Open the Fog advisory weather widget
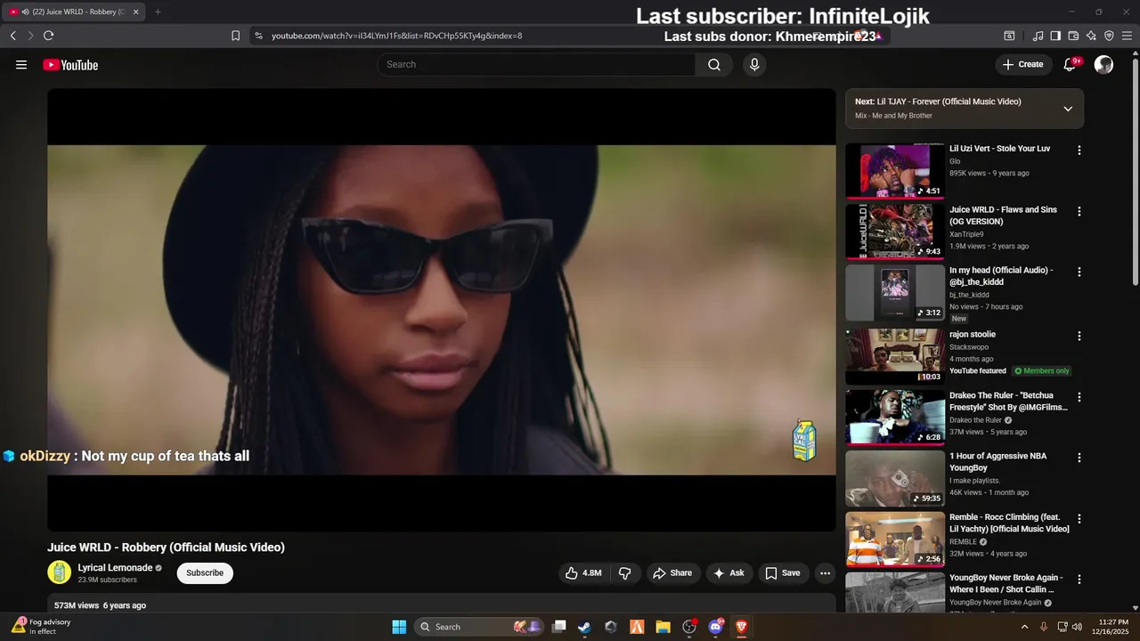Viewport: 1140px width, 641px height. [x=41, y=627]
